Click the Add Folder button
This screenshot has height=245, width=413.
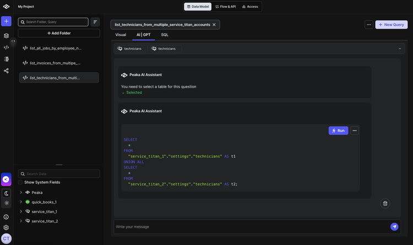[x=59, y=33]
